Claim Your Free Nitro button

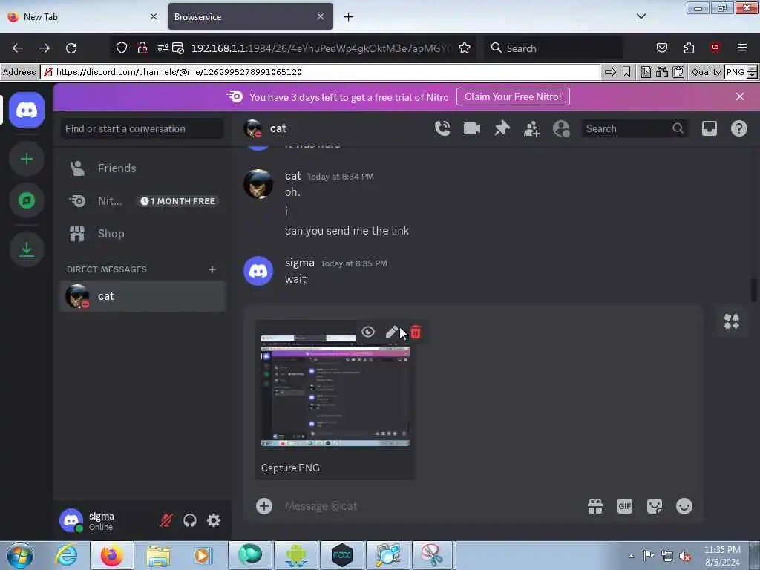tap(513, 97)
